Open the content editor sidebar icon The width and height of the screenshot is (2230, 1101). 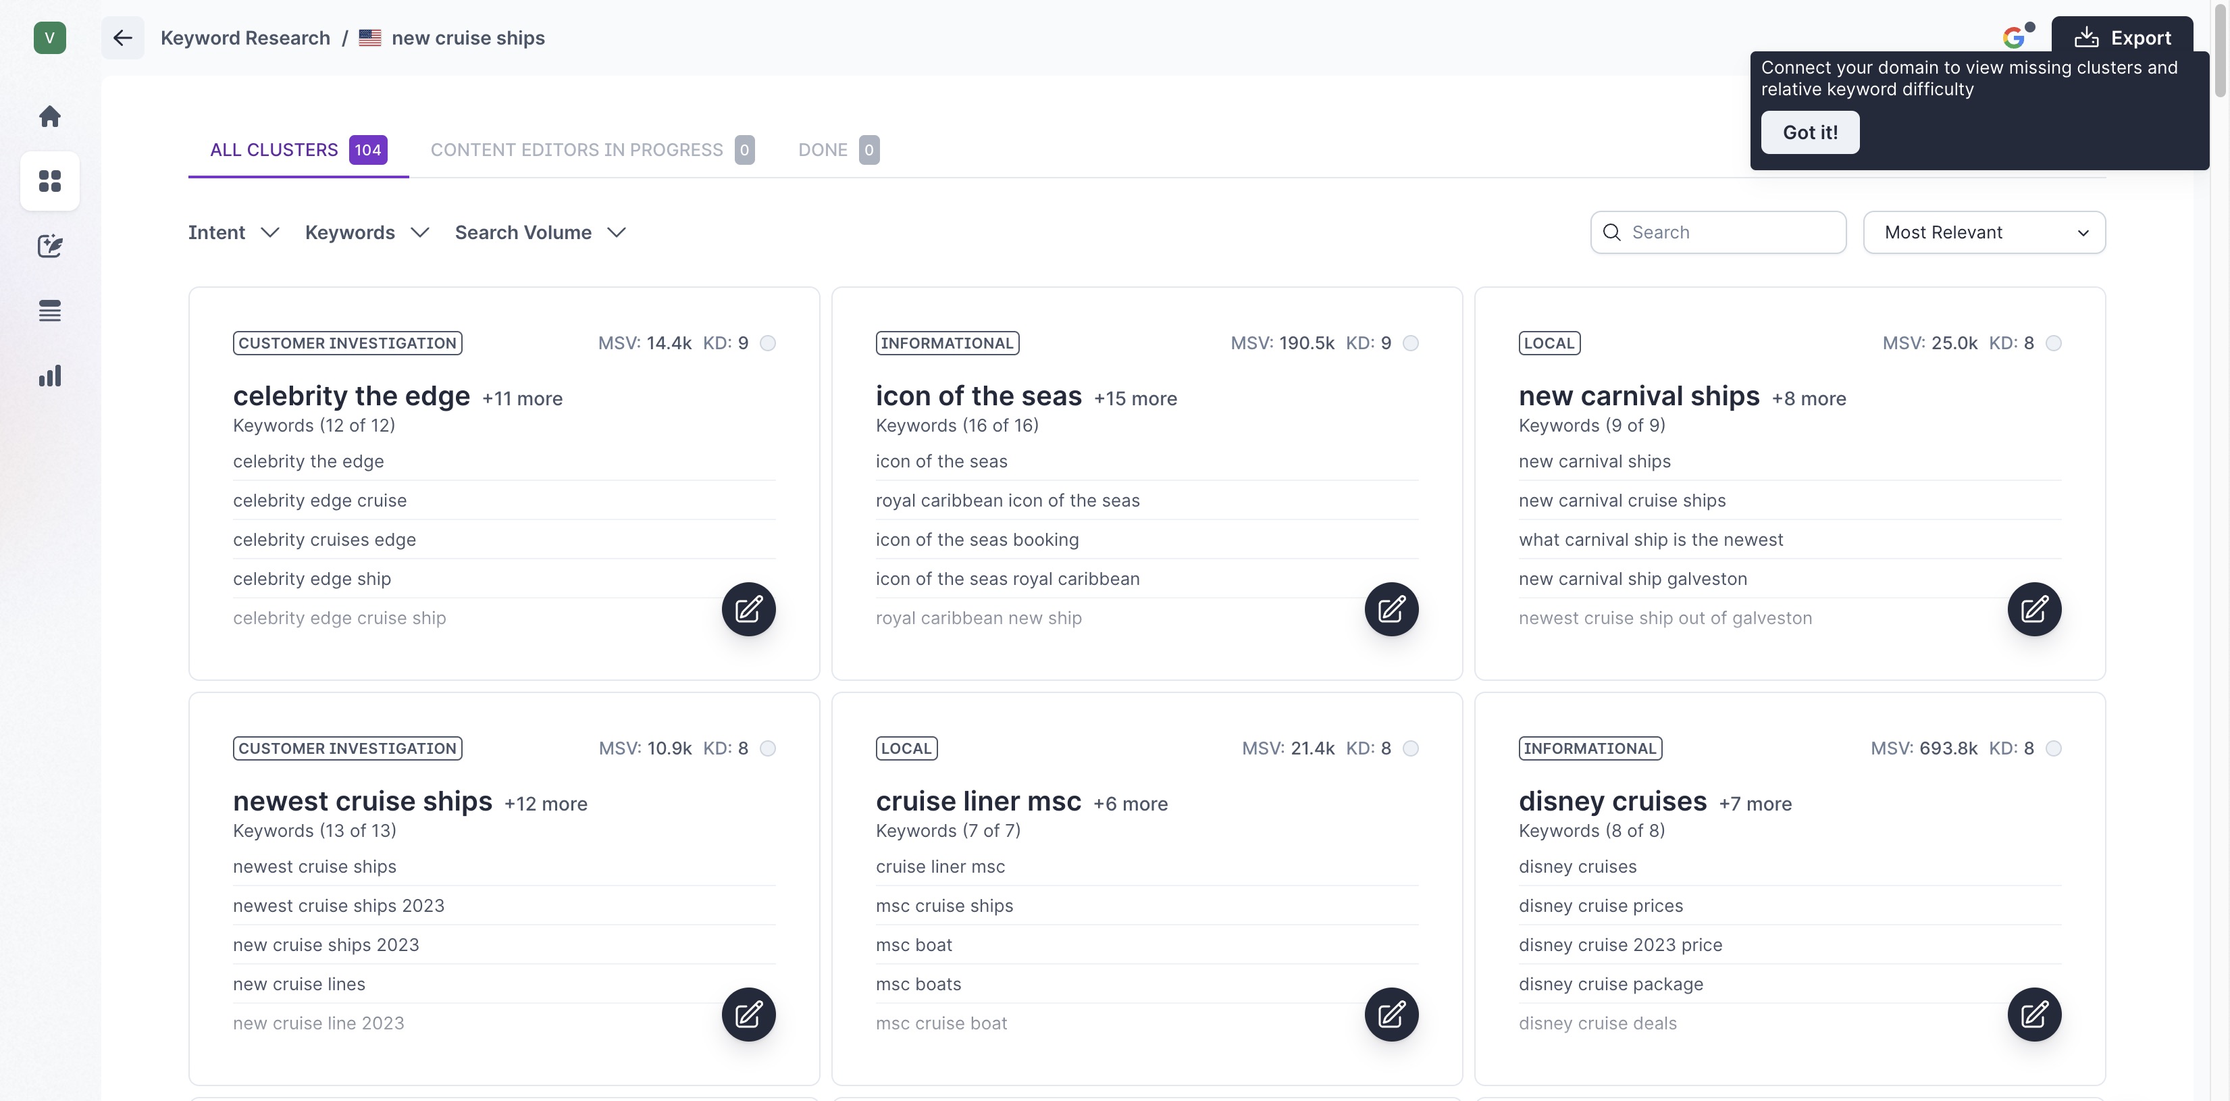(49, 246)
